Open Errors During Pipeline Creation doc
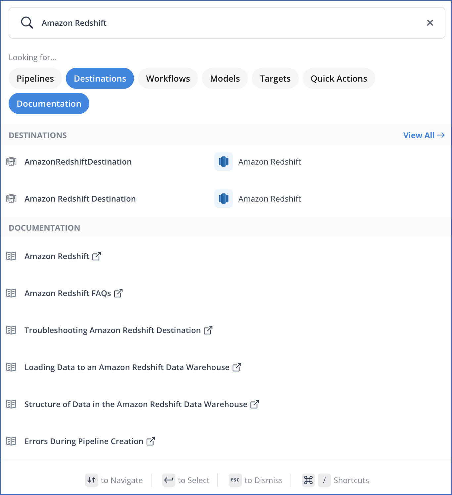Viewport: 452px width, 495px height. [x=84, y=441]
